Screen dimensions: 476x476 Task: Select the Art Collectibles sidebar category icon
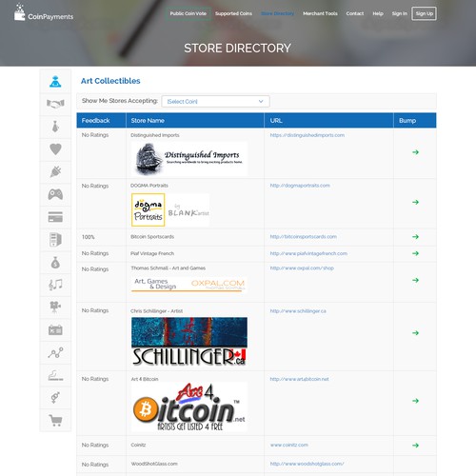55,82
